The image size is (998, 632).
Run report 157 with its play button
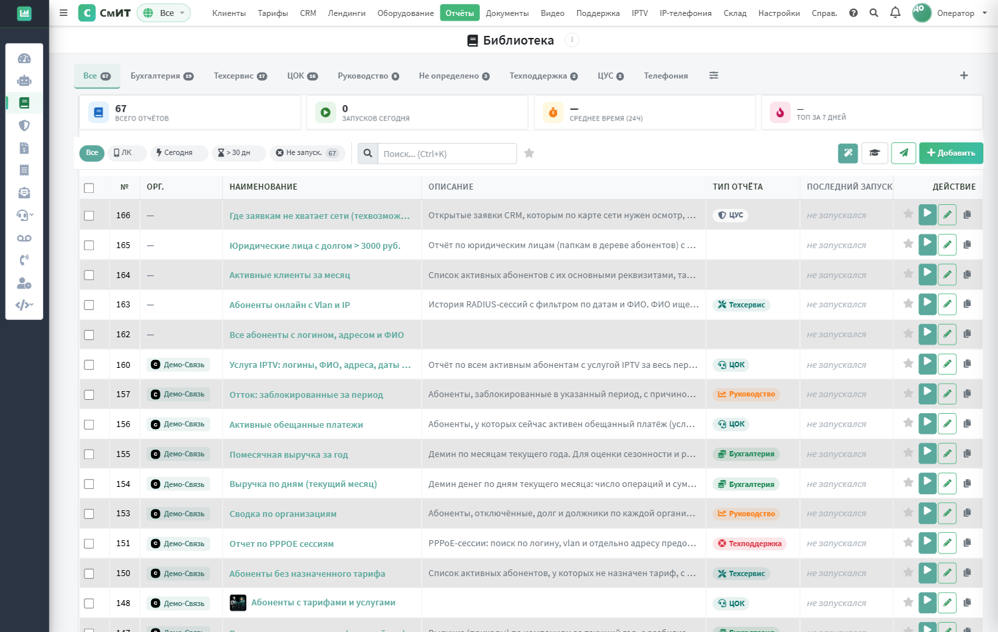pyautogui.click(x=927, y=393)
